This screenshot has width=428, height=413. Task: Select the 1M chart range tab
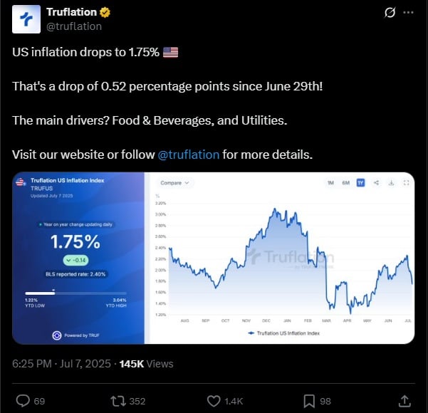(330, 183)
